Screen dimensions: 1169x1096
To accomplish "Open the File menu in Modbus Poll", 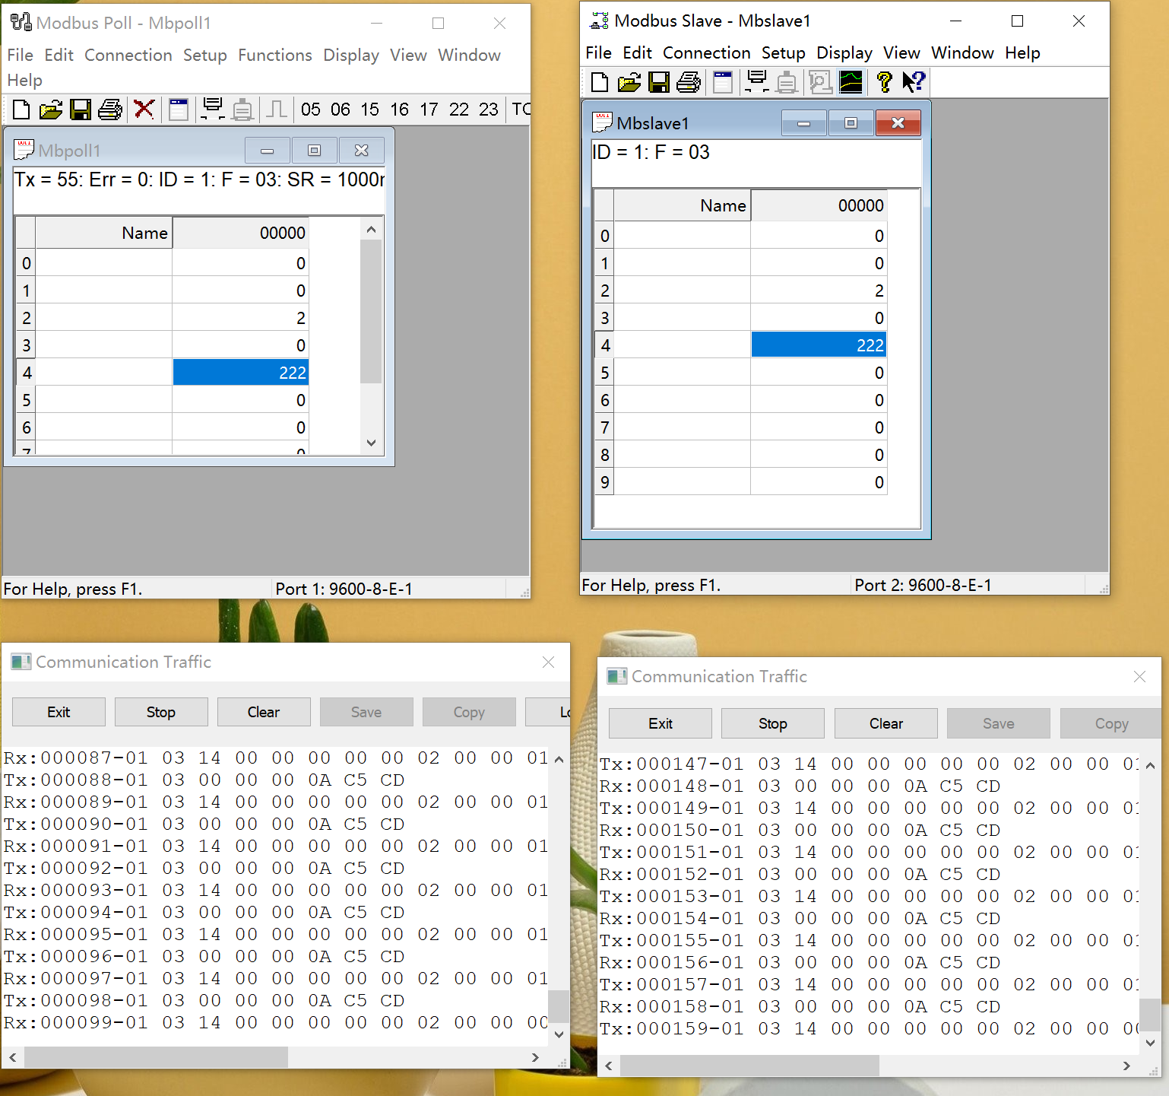I will (x=20, y=55).
